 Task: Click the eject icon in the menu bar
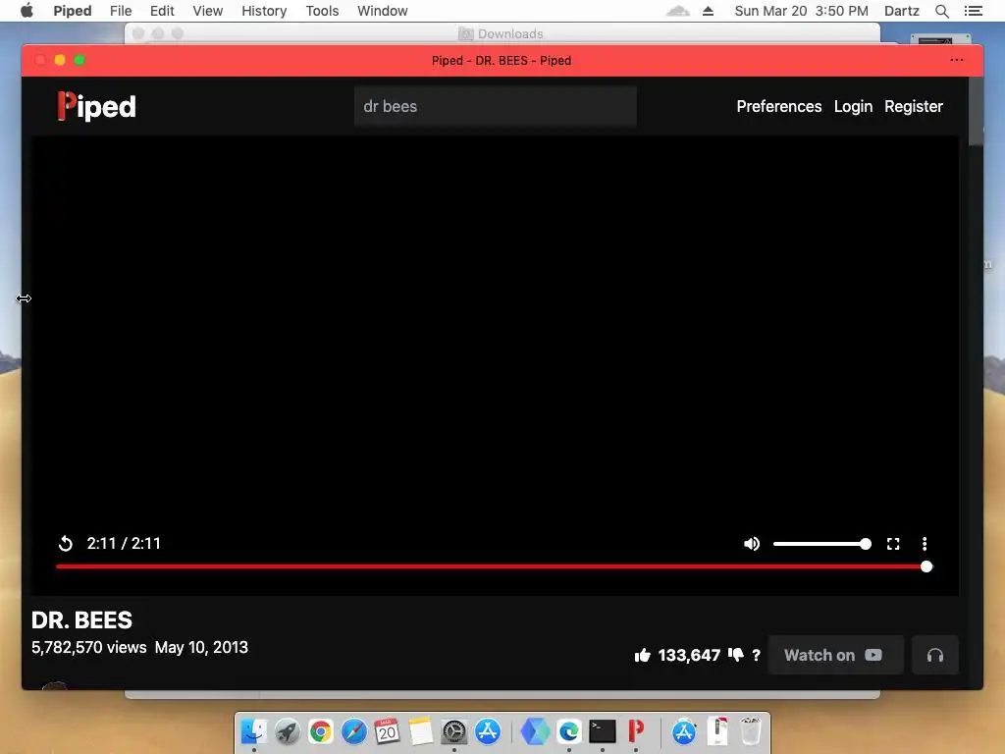pos(708,11)
